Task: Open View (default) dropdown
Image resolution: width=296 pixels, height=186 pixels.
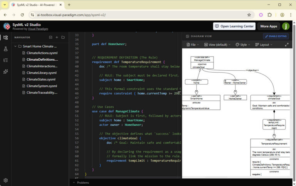Action: [x=217, y=45]
